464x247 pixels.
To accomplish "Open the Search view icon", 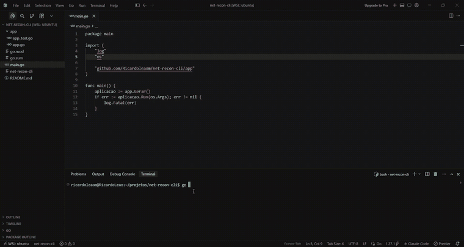I will pos(22,16).
